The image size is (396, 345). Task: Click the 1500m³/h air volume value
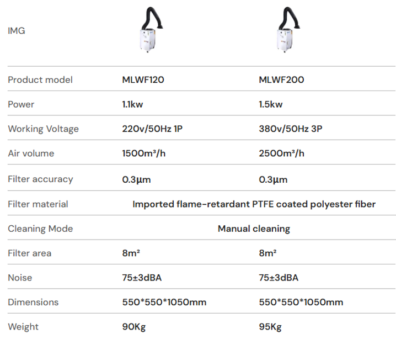point(143,153)
